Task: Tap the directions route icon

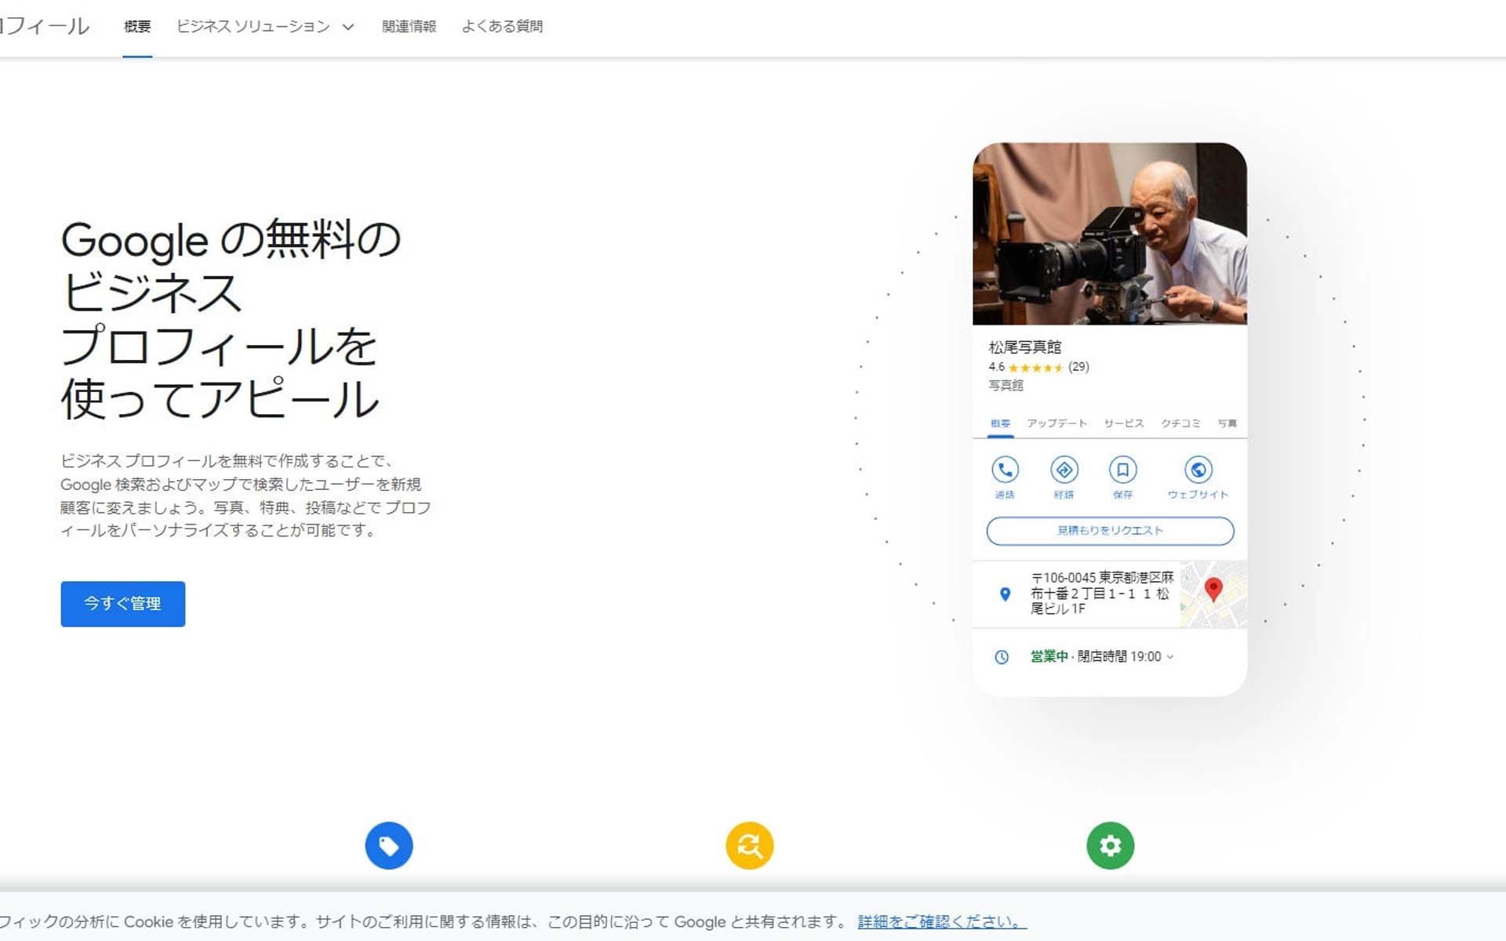Action: tap(1064, 470)
